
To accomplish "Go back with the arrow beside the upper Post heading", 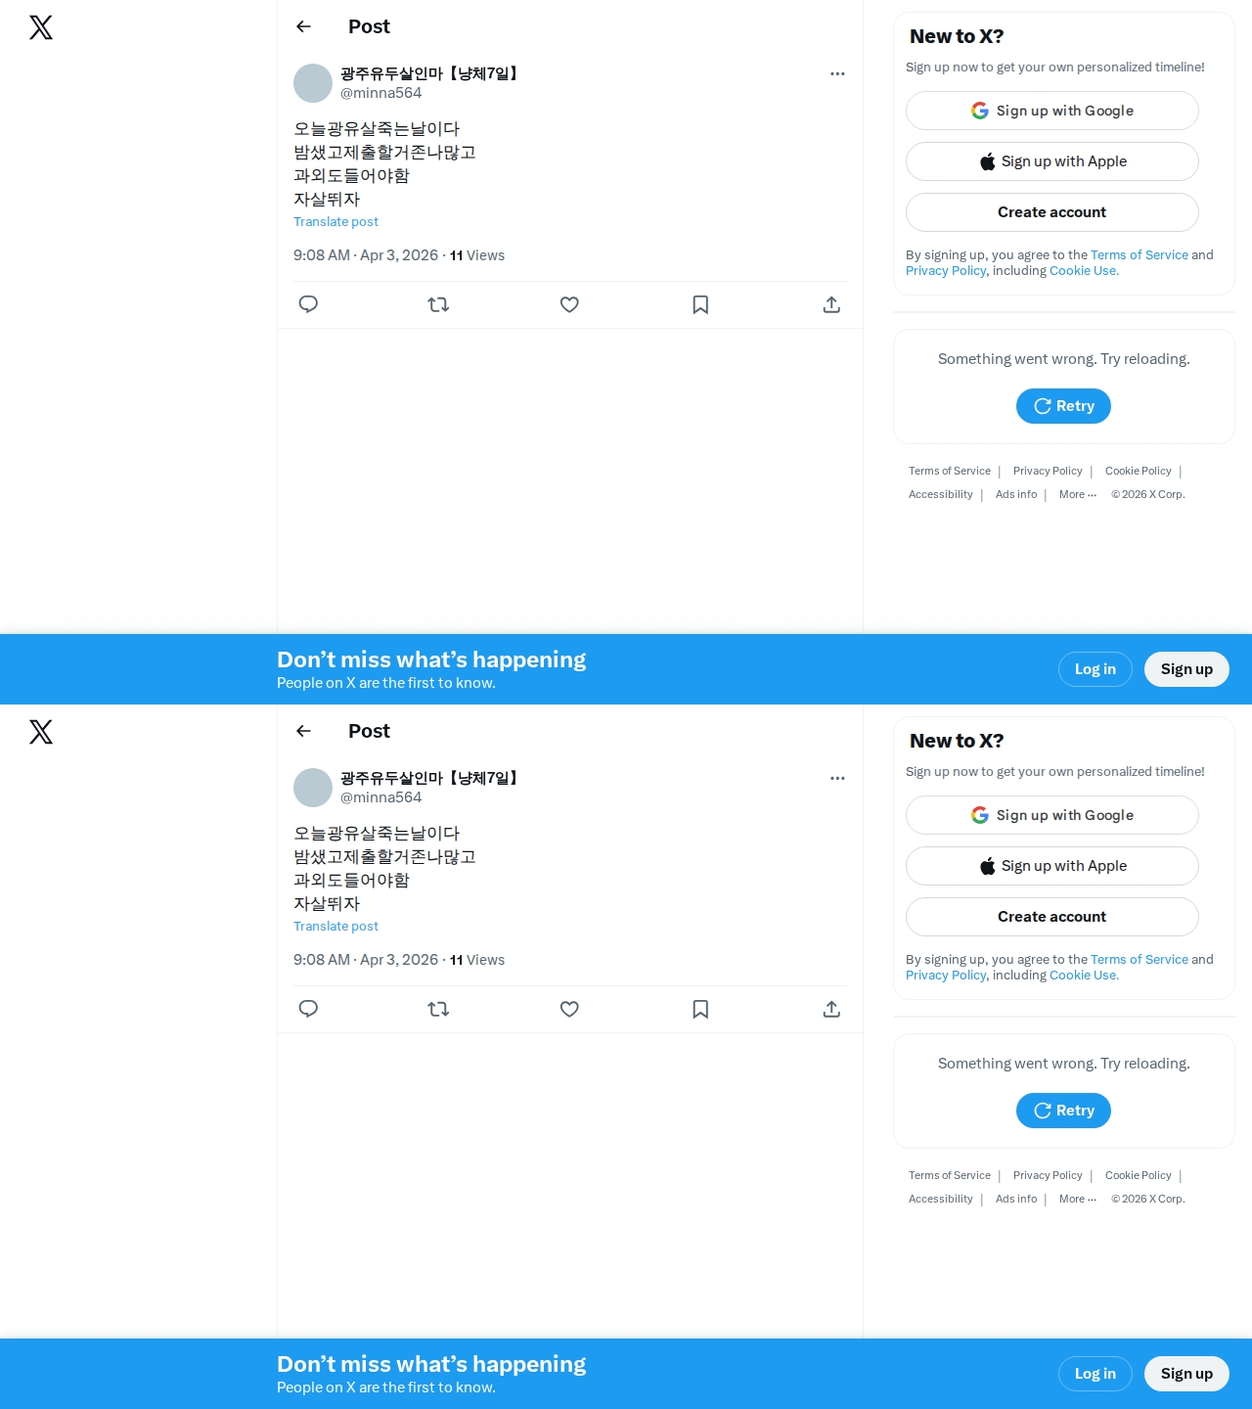I will pyautogui.click(x=303, y=26).
